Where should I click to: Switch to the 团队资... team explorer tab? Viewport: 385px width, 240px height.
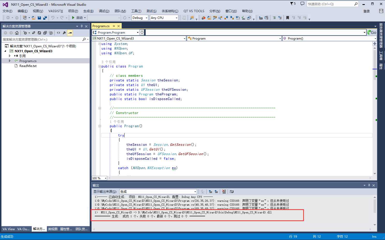pyautogui.click(x=82, y=229)
